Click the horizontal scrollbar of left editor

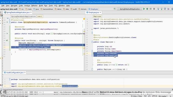(35, 70)
